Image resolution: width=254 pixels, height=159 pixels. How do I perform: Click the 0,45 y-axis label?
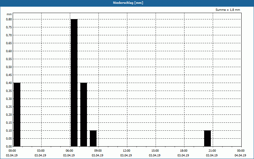click(9, 75)
